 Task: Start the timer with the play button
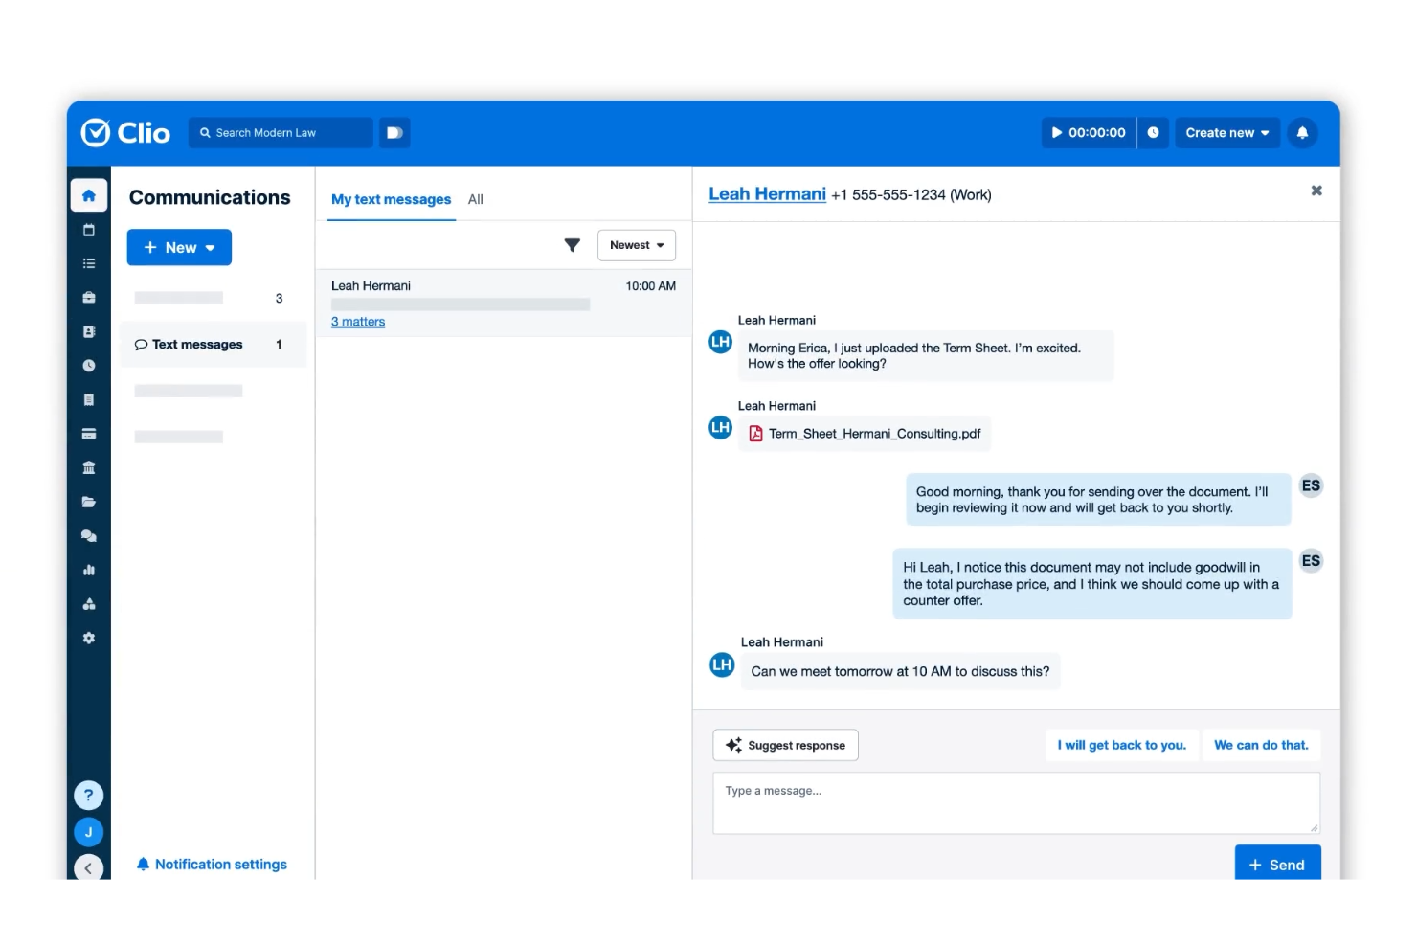tap(1057, 132)
